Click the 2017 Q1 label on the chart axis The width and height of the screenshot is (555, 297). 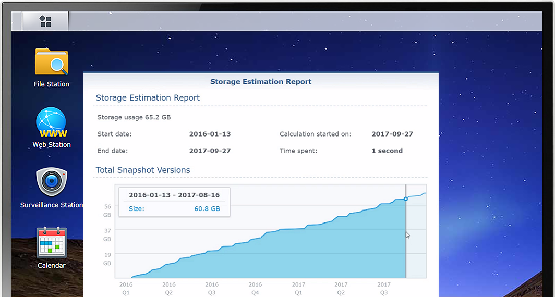coord(298,288)
